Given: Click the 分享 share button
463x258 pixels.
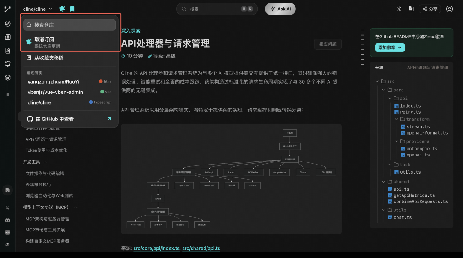Looking at the screenshot, I should coord(430,9).
